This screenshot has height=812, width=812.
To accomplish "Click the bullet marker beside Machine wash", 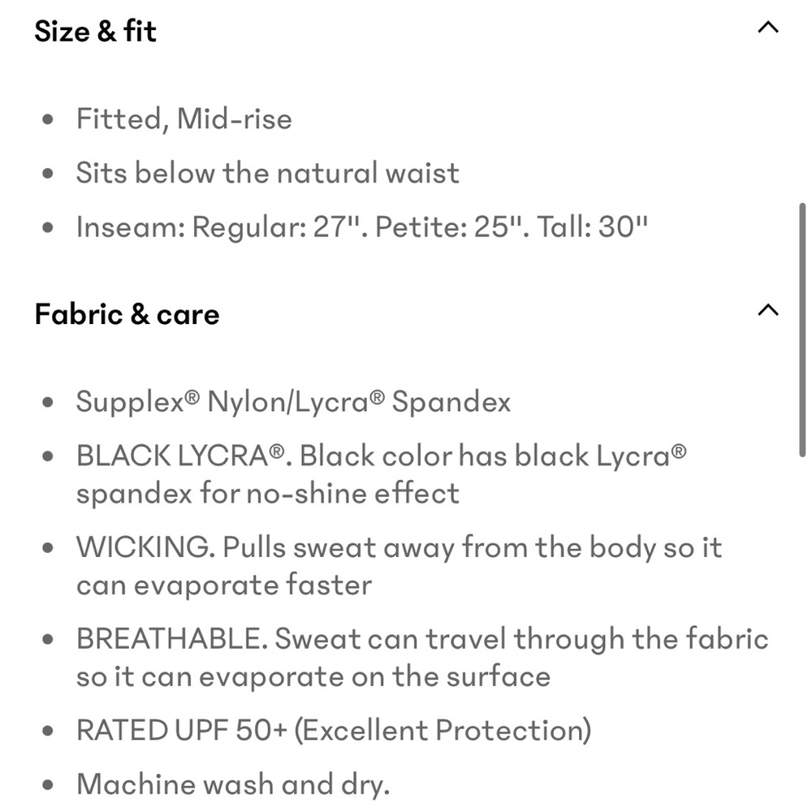I will tap(49, 783).
